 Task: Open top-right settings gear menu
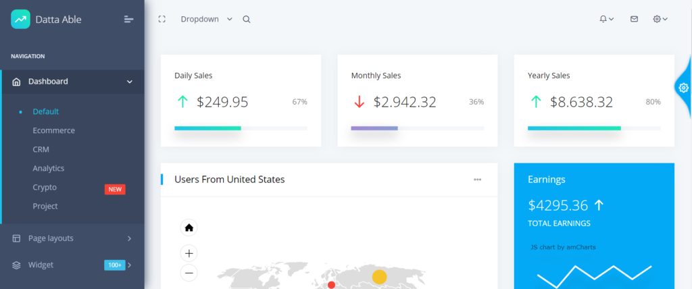point(660,19)
